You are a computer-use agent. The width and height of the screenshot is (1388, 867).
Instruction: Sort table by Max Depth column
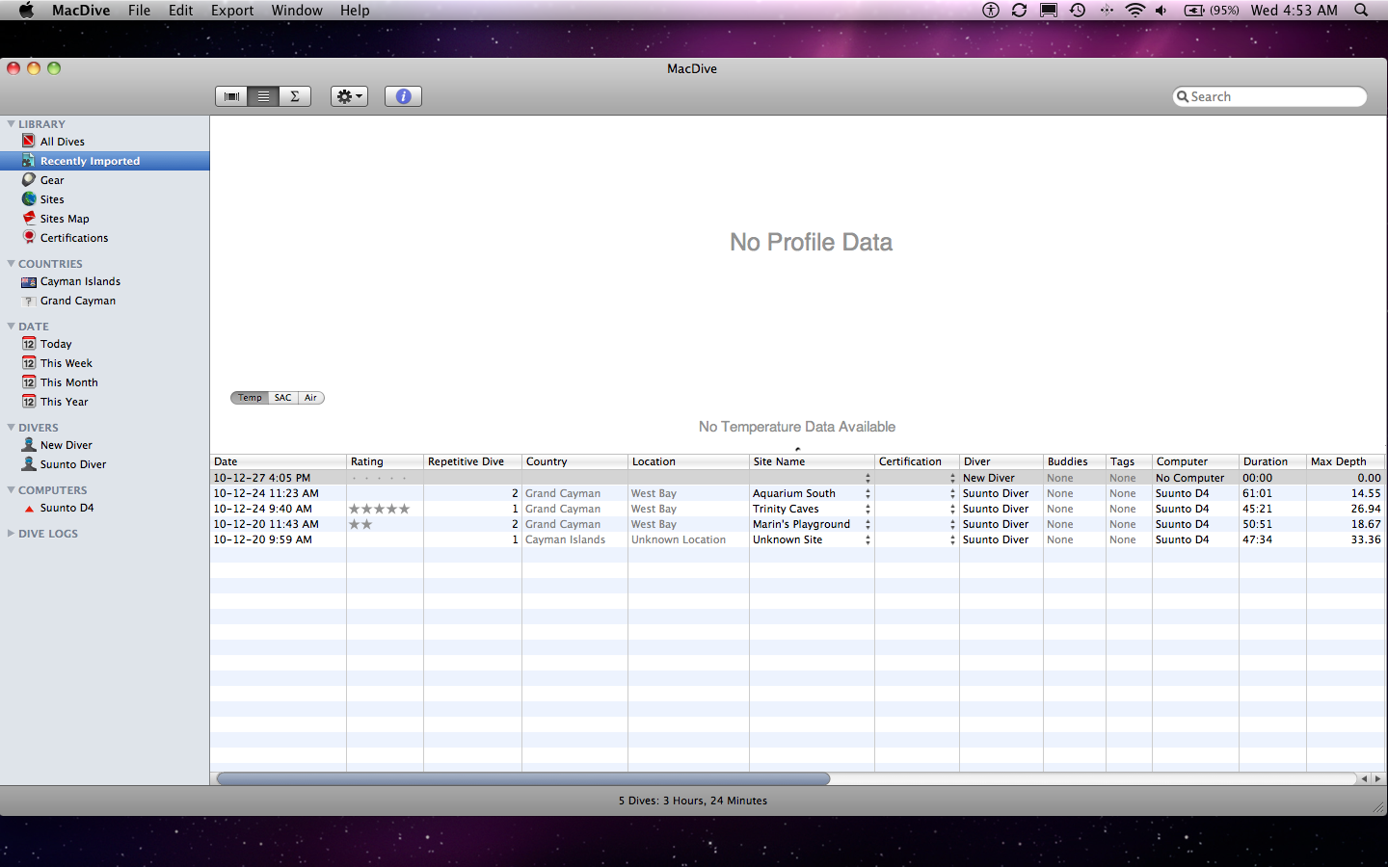tap(1338, 461)
